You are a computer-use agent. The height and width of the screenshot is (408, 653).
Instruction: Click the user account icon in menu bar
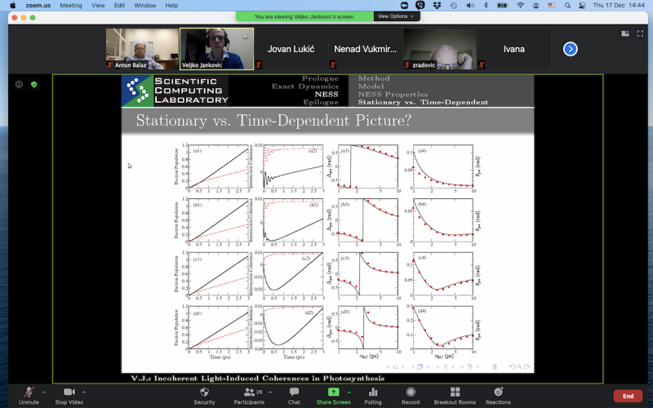click(x=536, y=6)
